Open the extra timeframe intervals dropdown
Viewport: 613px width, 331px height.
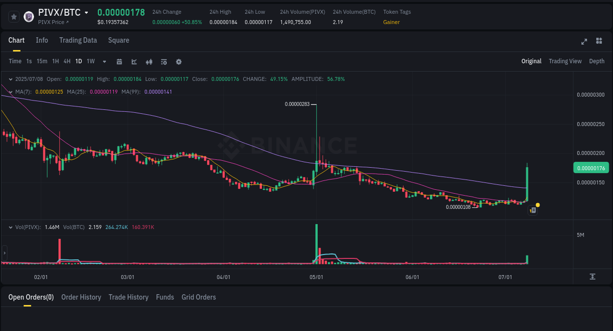tap(103, 61)
